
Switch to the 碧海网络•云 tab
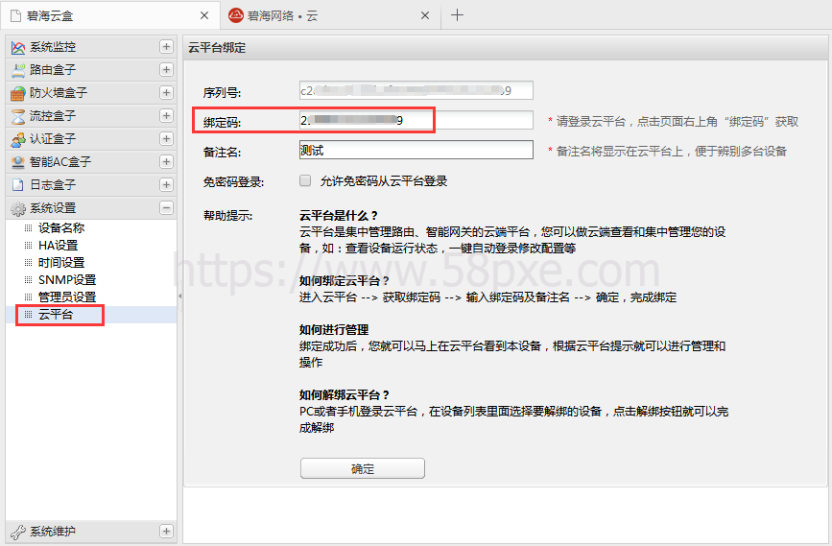(x=329, y=15)
